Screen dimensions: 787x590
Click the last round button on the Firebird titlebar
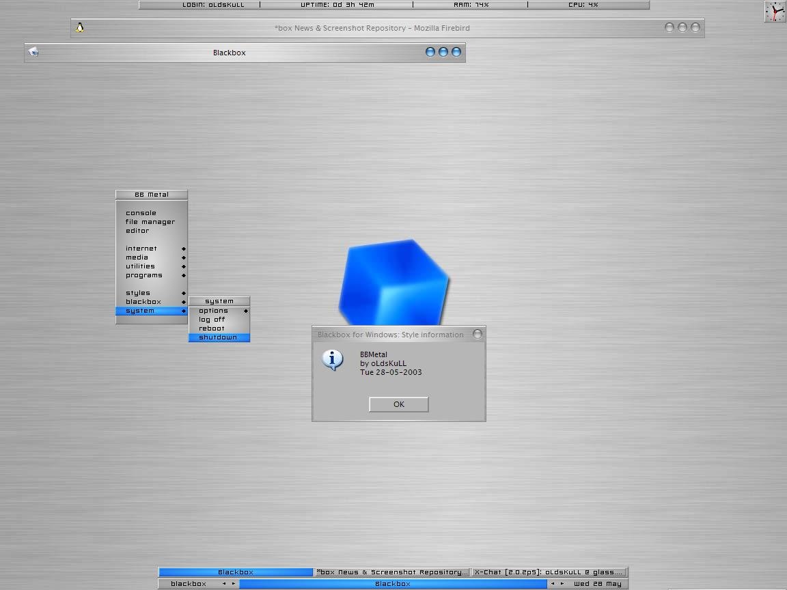pos(695,27)
